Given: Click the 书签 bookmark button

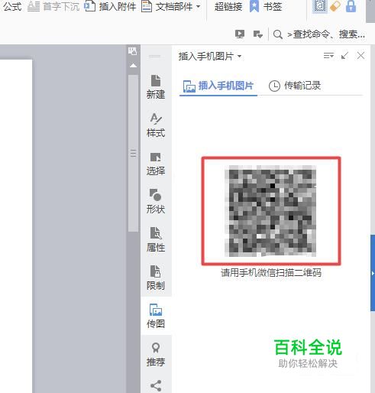Looking at the screenshot, I should coord(265,6).
